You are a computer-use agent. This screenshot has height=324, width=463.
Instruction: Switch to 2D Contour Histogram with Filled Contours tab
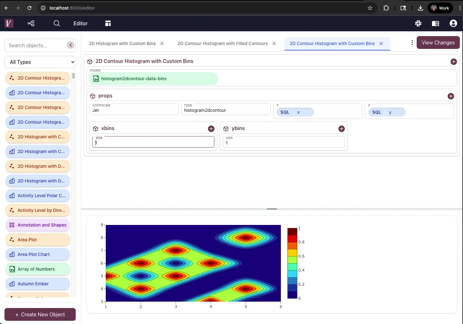223,43
